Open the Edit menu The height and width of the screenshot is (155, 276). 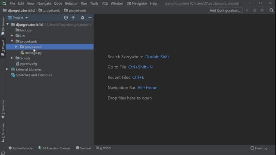(x=21, y=3)
